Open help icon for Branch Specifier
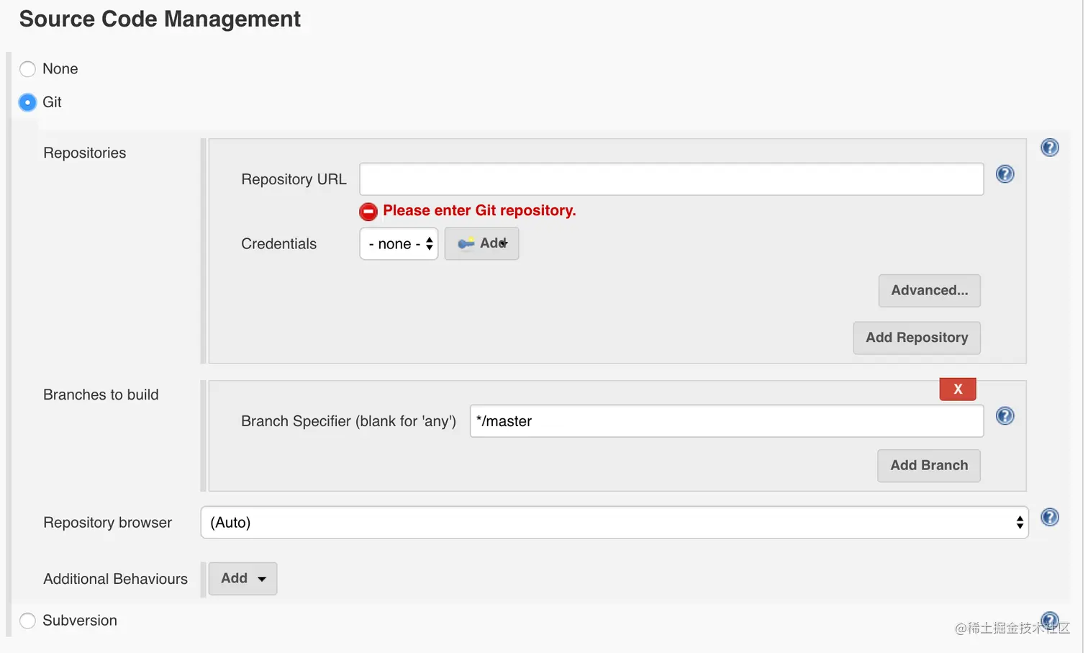This screenshot has width=1088, height=653. [1005, 415]
